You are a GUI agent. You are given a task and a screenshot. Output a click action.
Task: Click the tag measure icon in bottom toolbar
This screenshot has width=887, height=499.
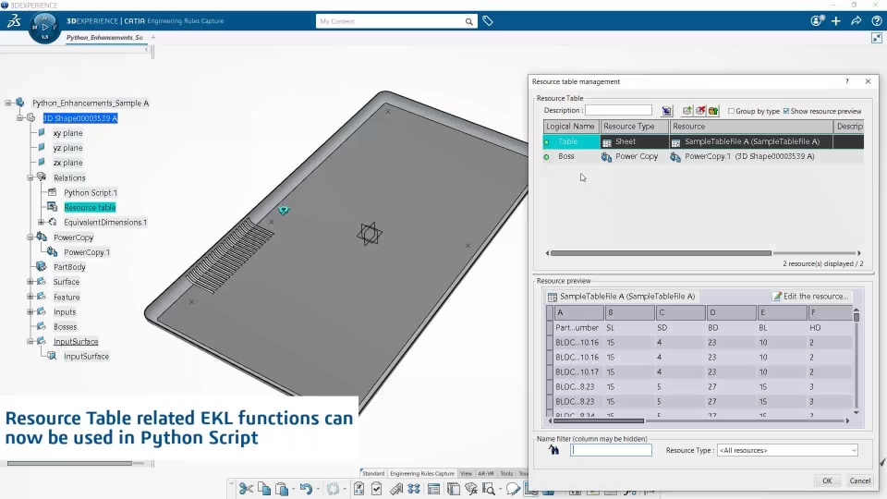(396, 489)
